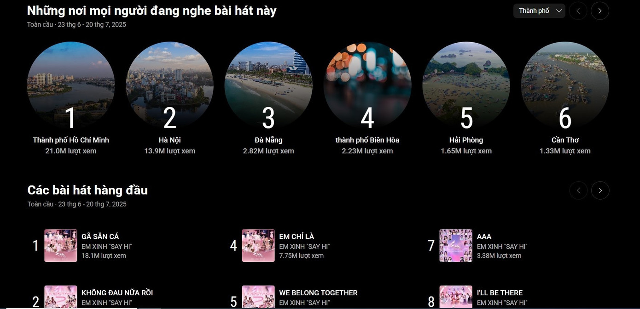Open Cần Thơ city circle

pyautogui.click(x=565, y=85)
